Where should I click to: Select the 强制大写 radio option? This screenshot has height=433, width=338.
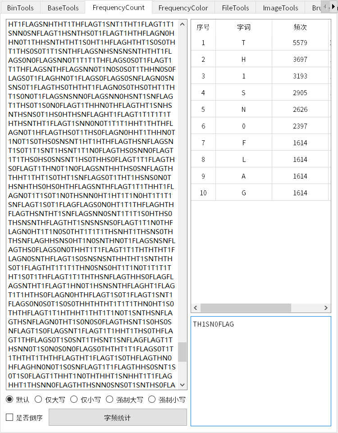(x=124, y=399)
